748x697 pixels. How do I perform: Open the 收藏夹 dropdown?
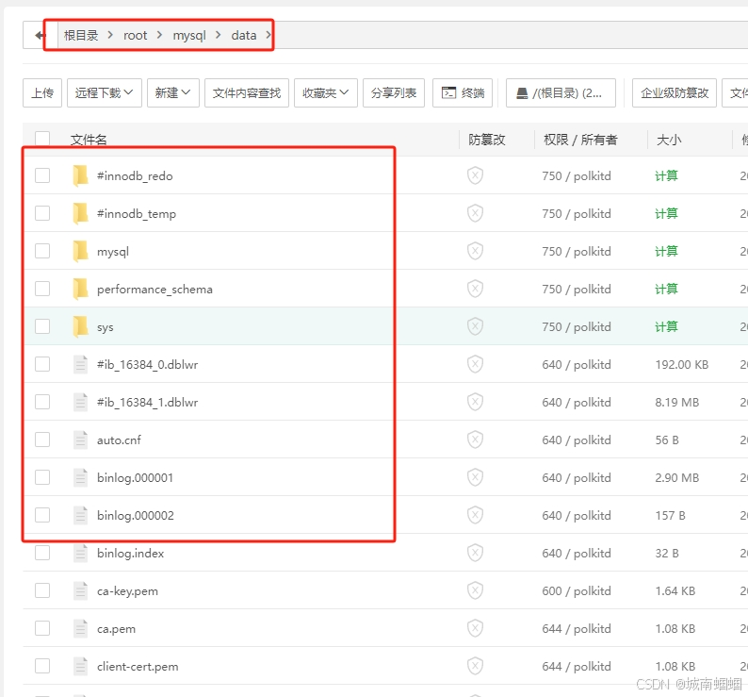point(326,92)
